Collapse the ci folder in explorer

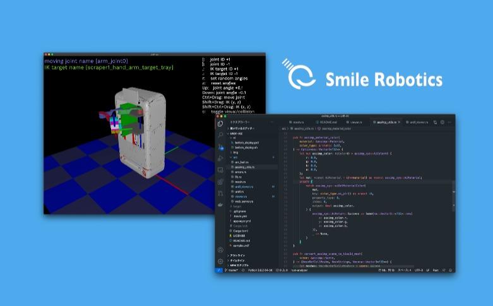[234, 138]
